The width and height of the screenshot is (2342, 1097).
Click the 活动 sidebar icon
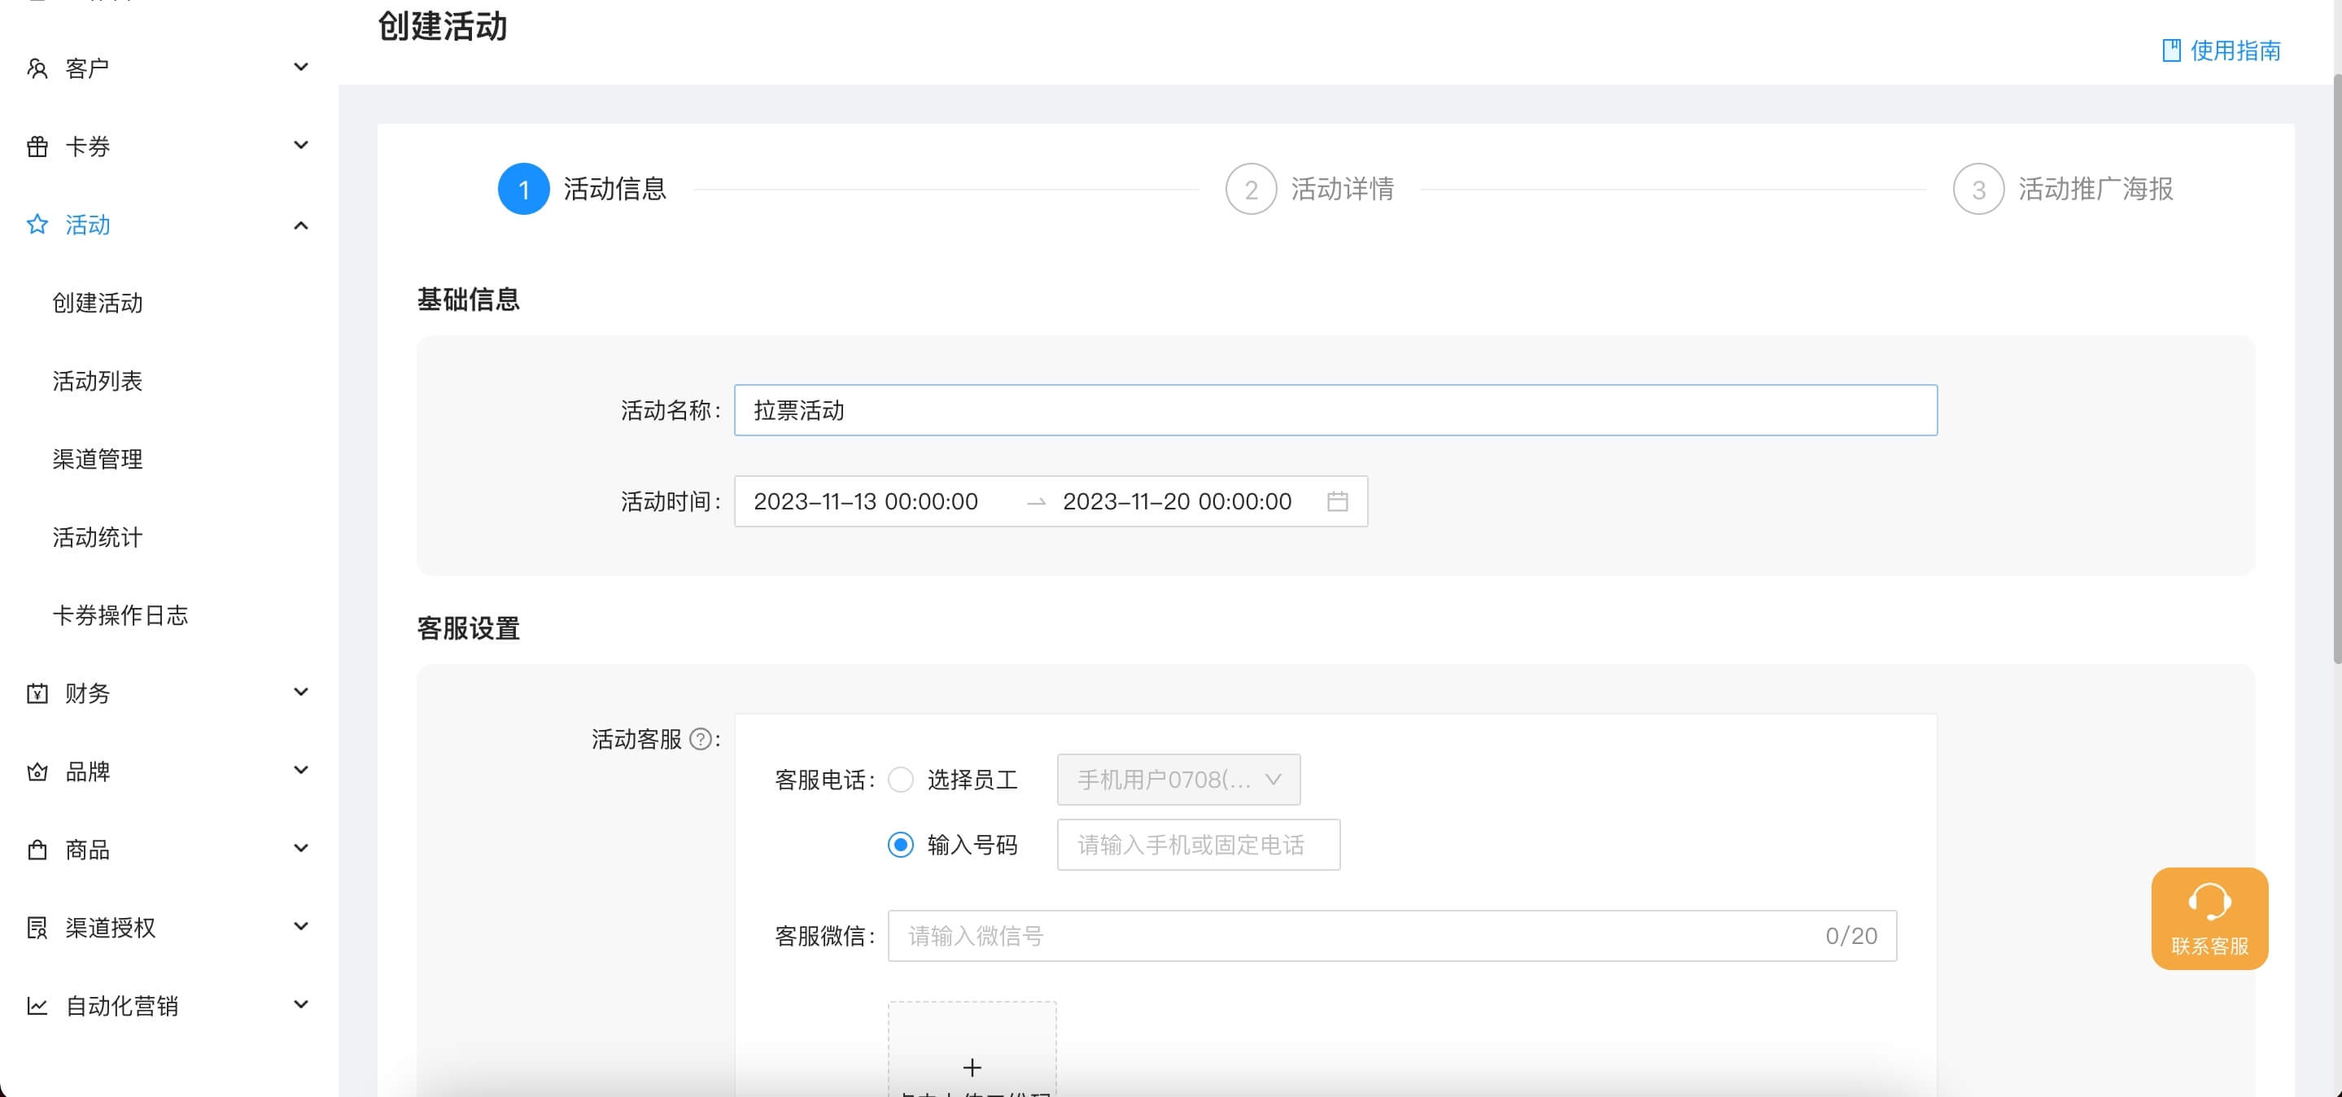coord(36,224)
